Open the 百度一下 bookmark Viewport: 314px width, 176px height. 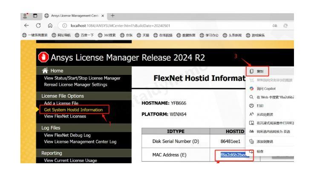pos(84,35)
